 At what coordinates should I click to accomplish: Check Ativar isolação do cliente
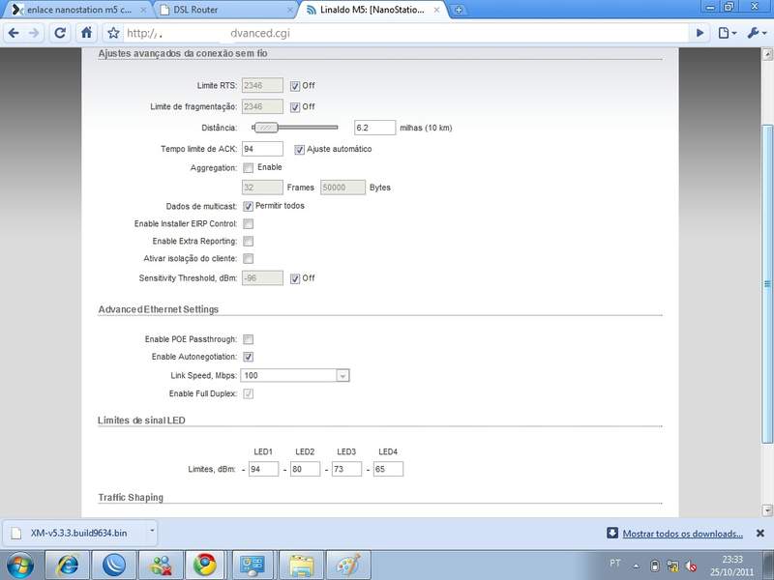[249, 258]
